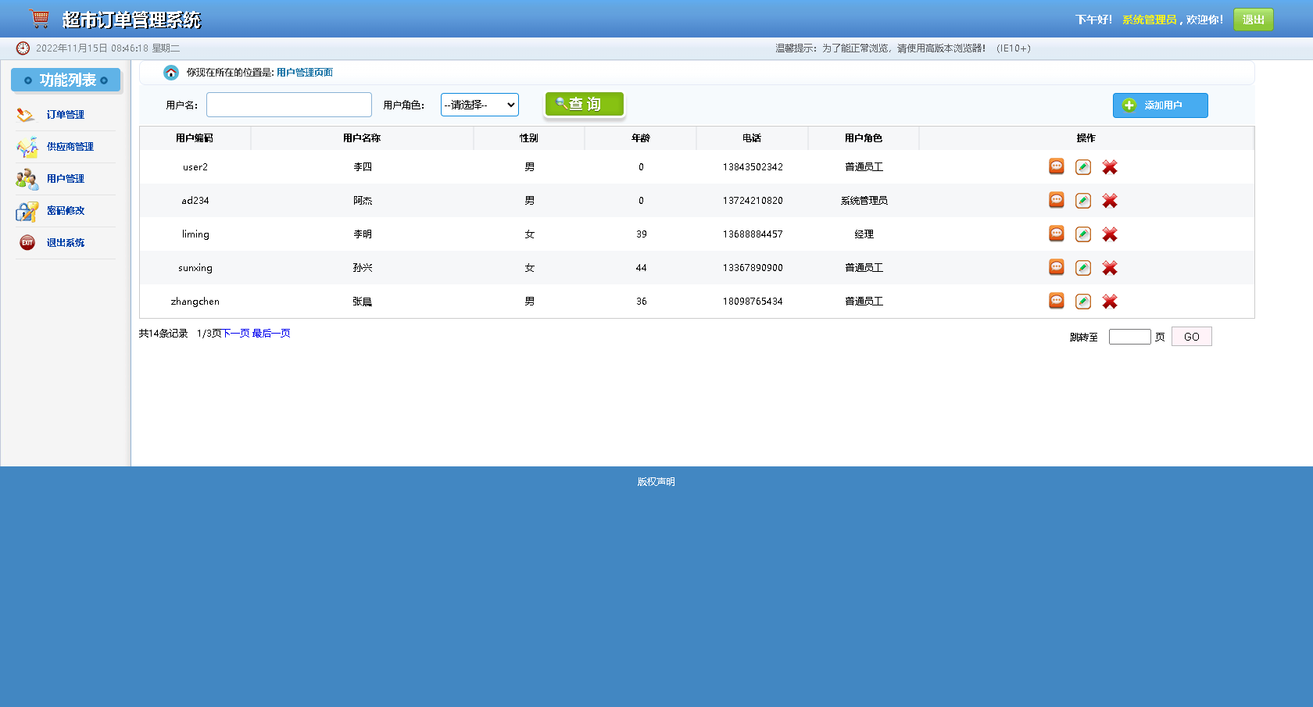Jump to last page via 最后一页 link
Screen dimensions: 1313x707
(x=270, y=333)
